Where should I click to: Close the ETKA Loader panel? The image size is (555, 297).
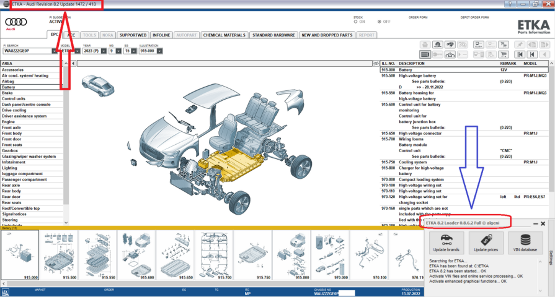click(543, 223)
